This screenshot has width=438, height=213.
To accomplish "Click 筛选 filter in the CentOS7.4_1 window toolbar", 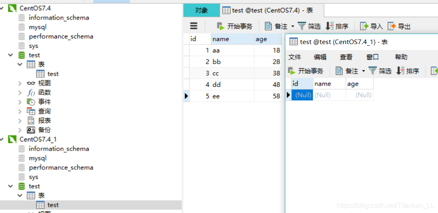I will point(380,71).
